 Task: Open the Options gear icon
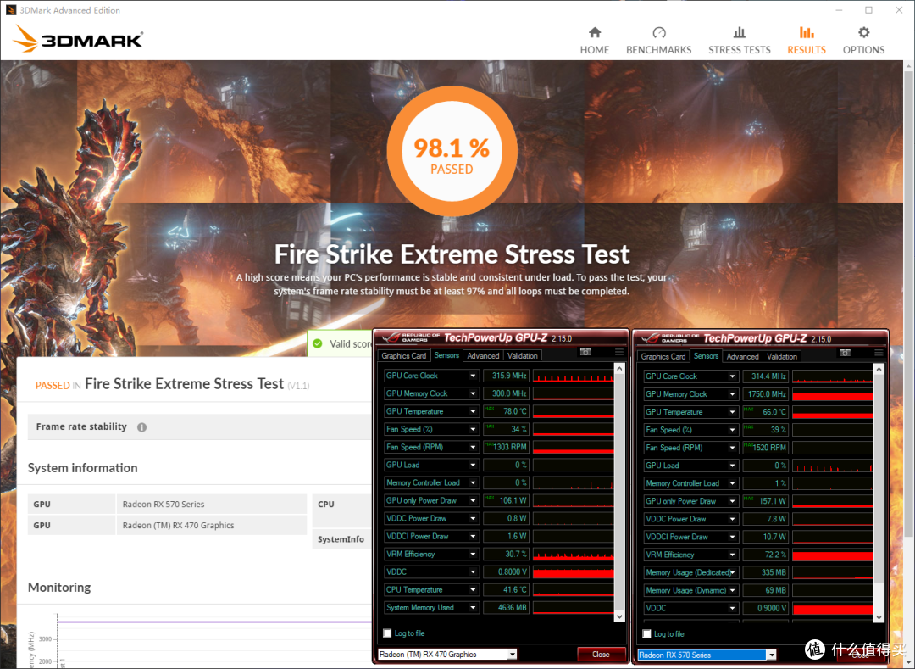[x=863, y=32]
